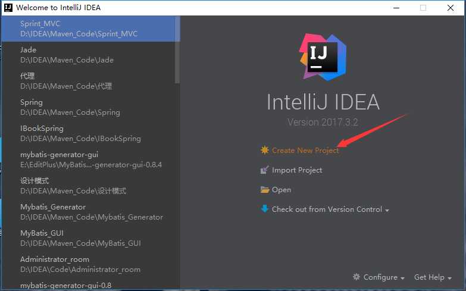The width and height of the screenshot is (466, 291).
Task: Minimize the Welcome to IntelliJ IDEA window
Action: click(396, 8)
